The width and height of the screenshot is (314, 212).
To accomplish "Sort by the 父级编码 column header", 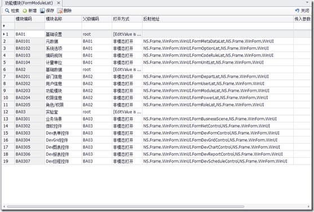I will click(97, 19).
